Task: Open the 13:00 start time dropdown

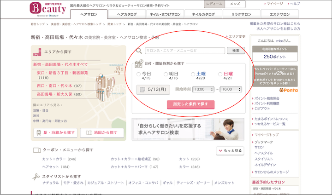Action: (203, 89)
